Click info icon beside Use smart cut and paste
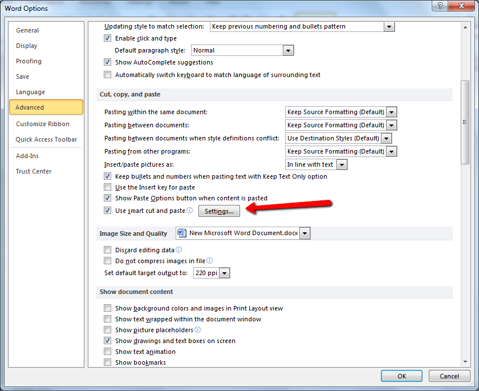The width and height of the screenshot is (479, 391). click(190, 211)
